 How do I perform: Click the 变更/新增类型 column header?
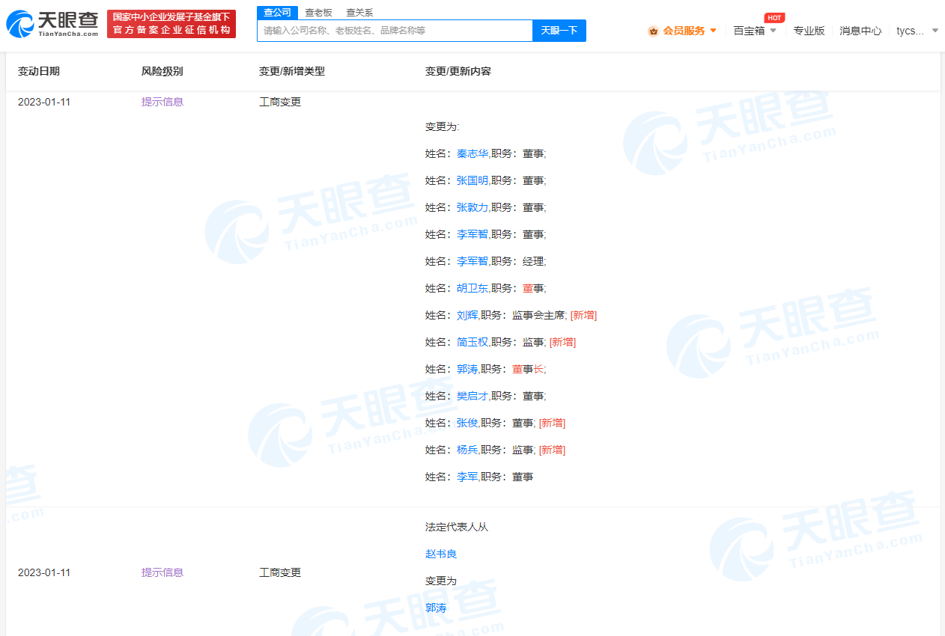click(292, 71)
